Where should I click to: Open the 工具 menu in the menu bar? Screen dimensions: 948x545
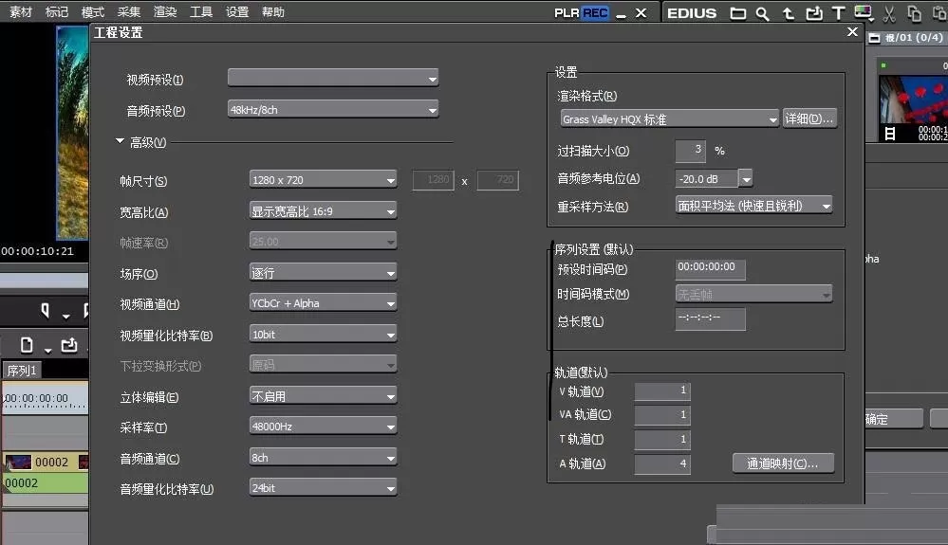[201, 12]
